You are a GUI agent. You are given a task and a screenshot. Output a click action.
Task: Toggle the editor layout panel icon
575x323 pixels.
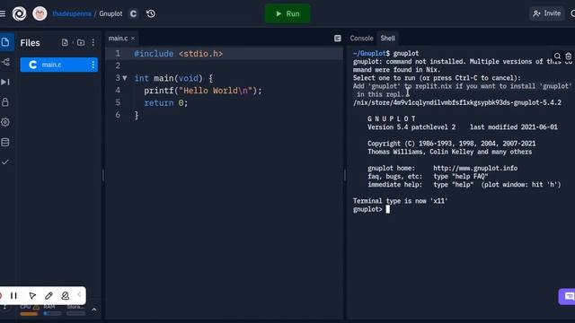[338, 38]
